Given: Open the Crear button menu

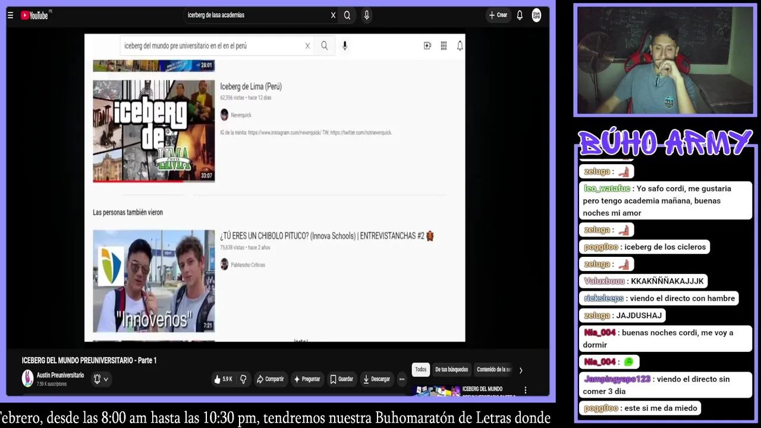Looking at the screenshot, I should click(498, 15).
